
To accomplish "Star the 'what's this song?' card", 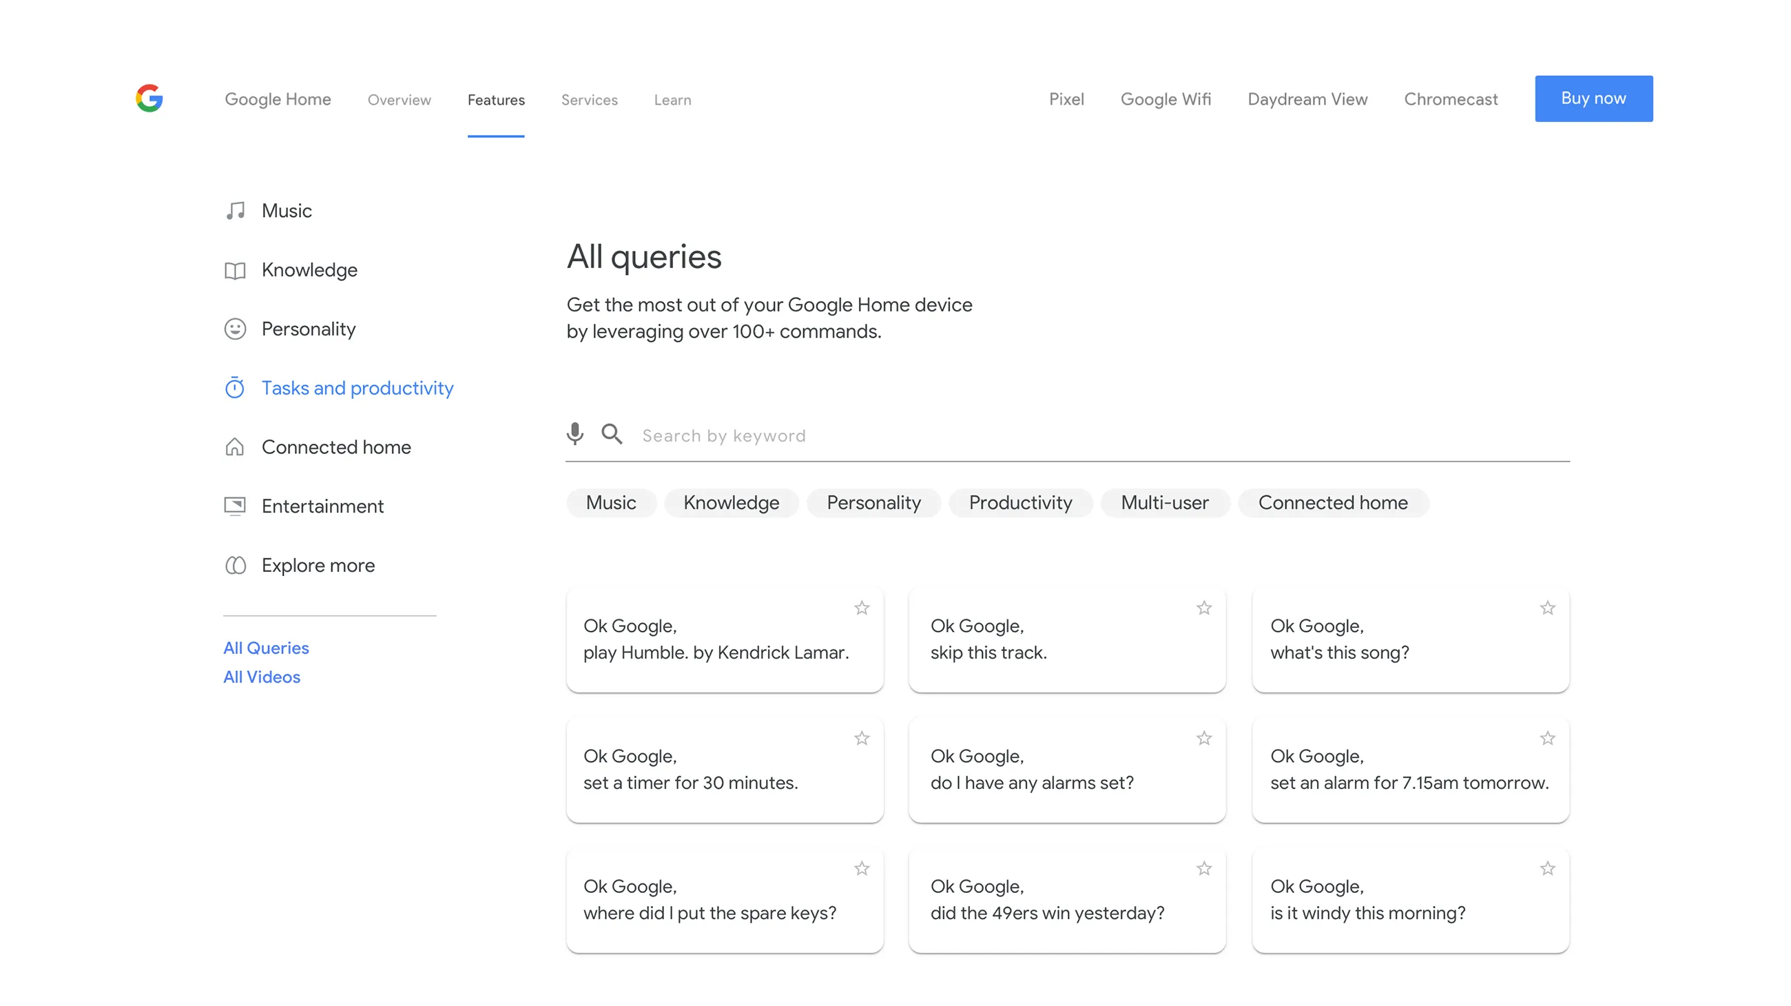I will (1548, 608).
